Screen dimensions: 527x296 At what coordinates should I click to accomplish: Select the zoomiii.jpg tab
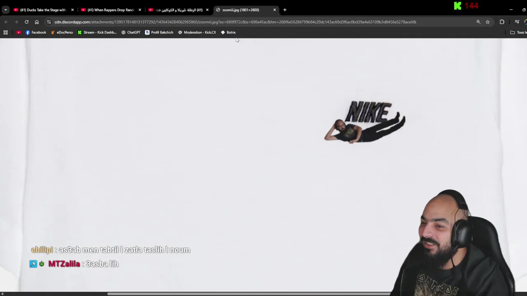[x=245, y=10]
